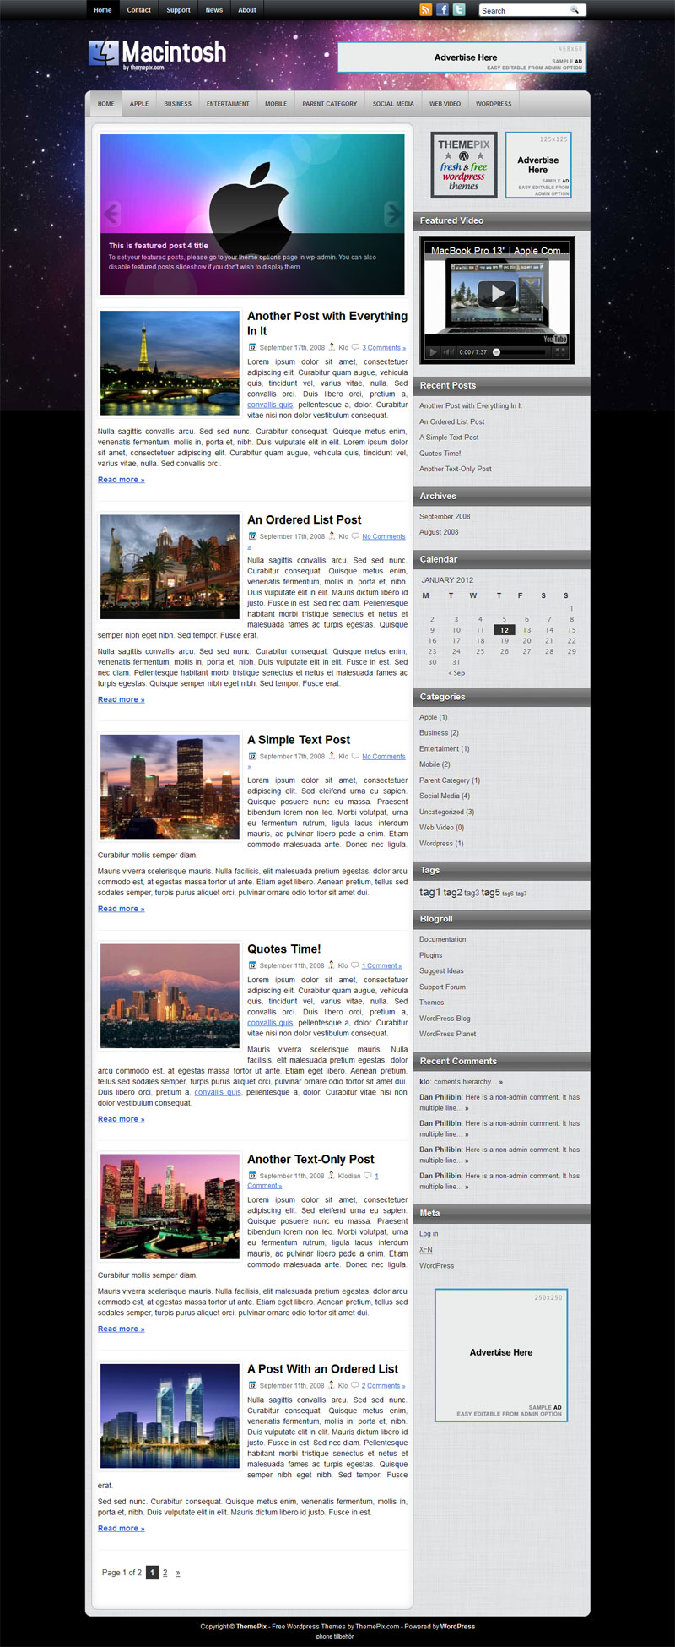Open XFN link under Meta

425,1249
